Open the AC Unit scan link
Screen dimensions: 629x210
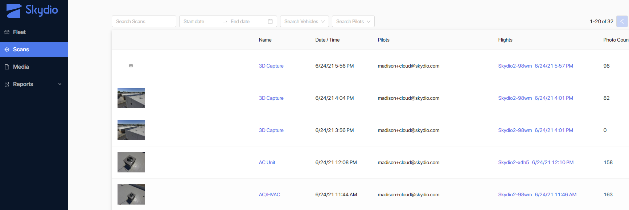click(x=267, y=162)
